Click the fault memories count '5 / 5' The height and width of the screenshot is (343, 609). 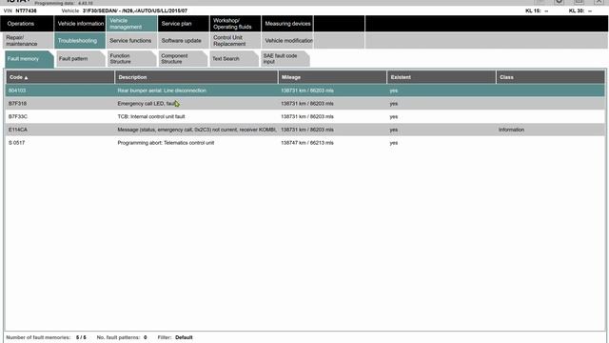(81, 337)
